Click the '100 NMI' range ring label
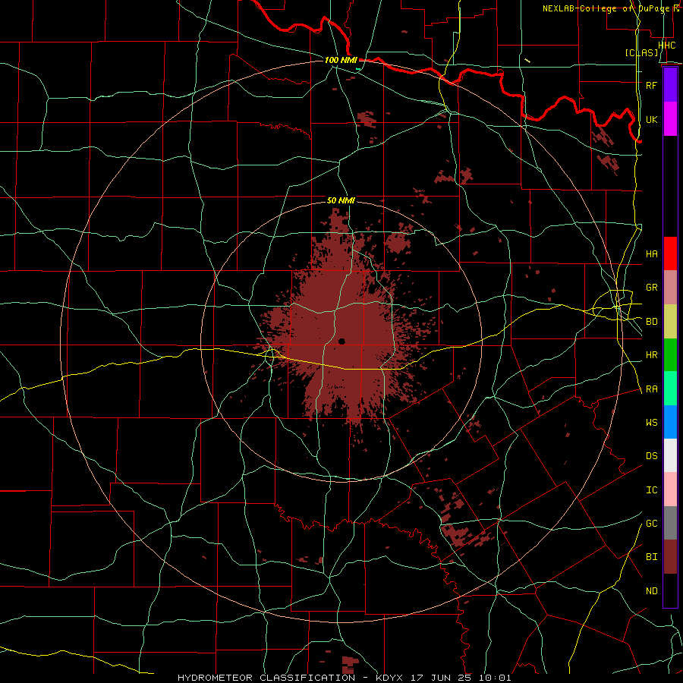683x683 pixels. (341, 60)
